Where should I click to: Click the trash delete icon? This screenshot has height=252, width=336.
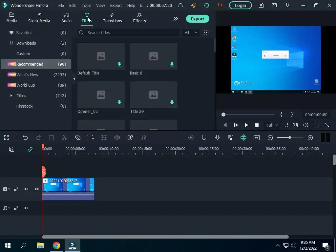coord(52,137)
